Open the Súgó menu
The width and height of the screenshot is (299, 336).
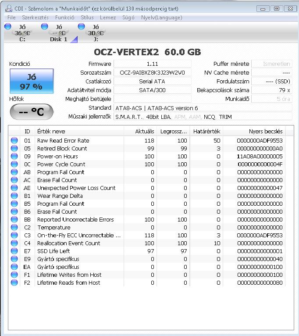coord(128,18)
